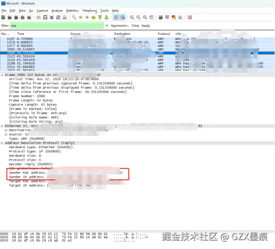Print packets printer icon

pyautogui.click(x=65, y=17)
